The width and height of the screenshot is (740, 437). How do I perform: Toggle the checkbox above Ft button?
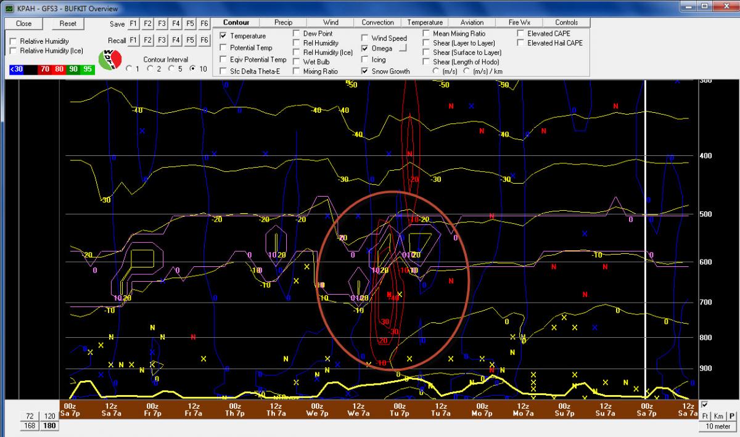tap(705, 405)
